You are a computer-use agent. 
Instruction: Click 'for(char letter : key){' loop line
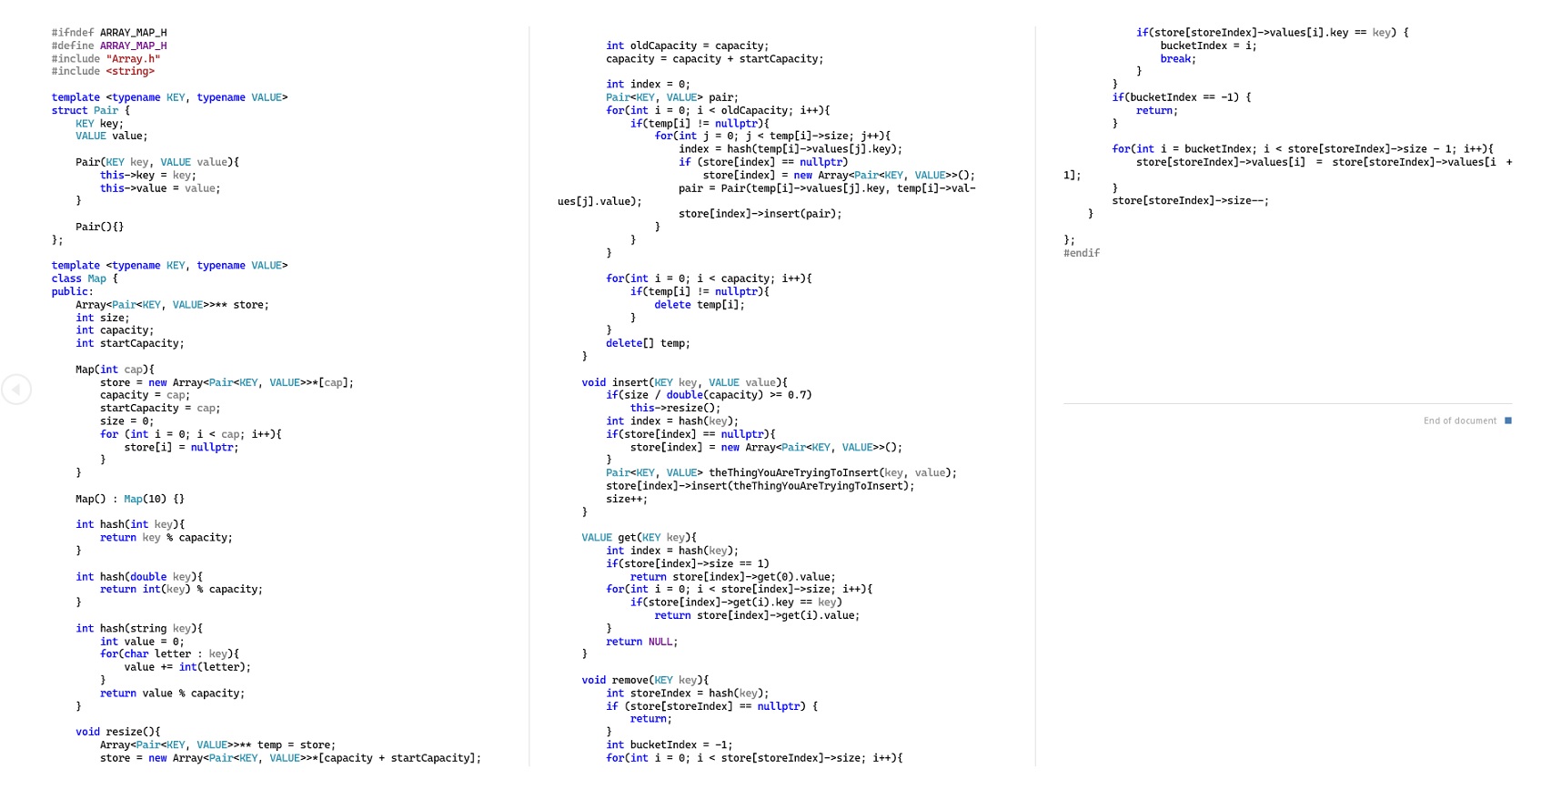tap(169, 654)
